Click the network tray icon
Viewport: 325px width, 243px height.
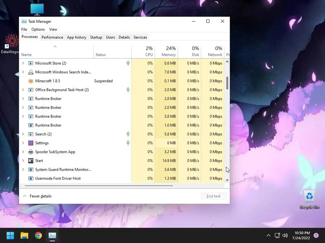277,235
